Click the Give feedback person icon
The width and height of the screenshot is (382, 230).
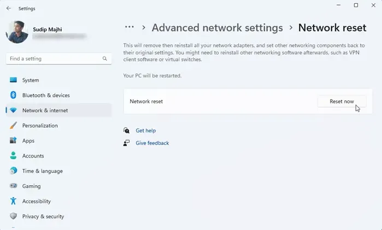pos(126,143)
